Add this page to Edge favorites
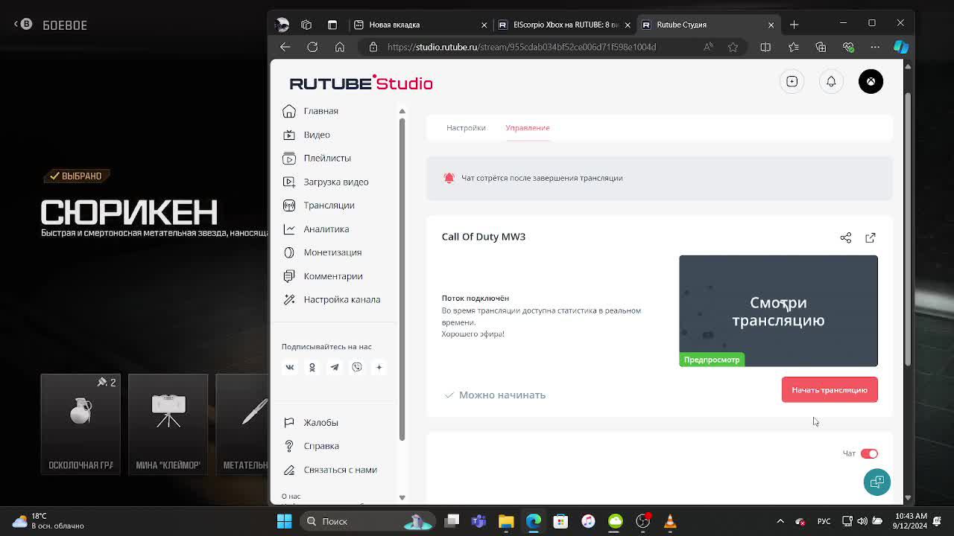Image resolution: width=954 pixels, height=536 pixels. click(x=733, y=47)
